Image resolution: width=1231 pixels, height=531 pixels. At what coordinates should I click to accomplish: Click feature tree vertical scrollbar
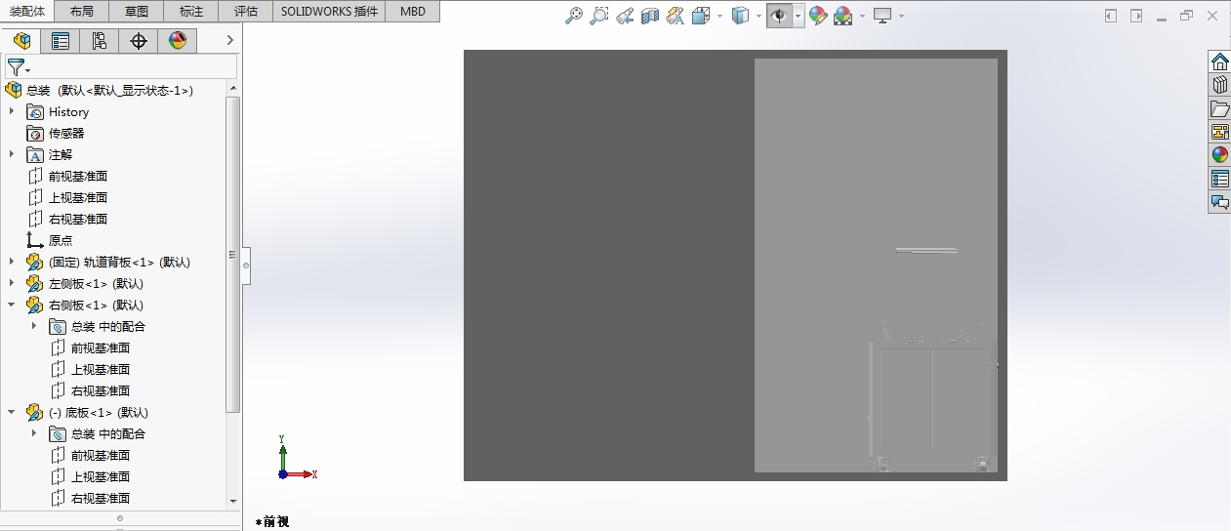coord(232,254)
